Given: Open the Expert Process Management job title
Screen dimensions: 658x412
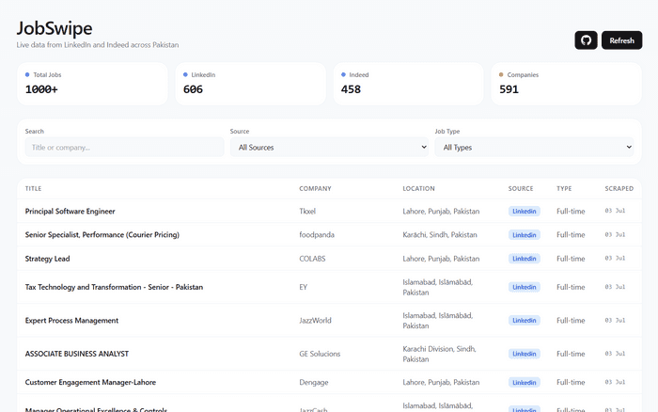Looking at the screenshot, I should [71, 321].
